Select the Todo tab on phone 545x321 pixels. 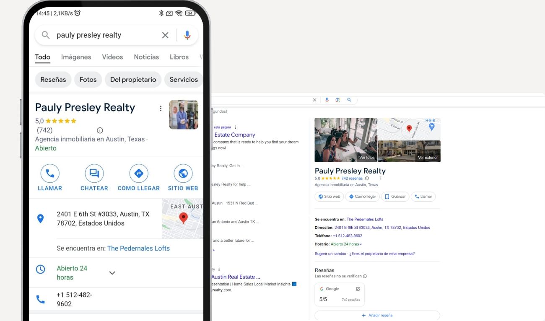point(43,57)
